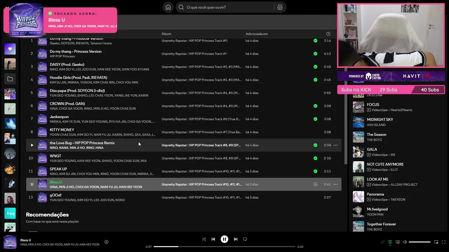Toggle saved checkmark for Do my thang Princess Version
449x252 pixels.
315,54
